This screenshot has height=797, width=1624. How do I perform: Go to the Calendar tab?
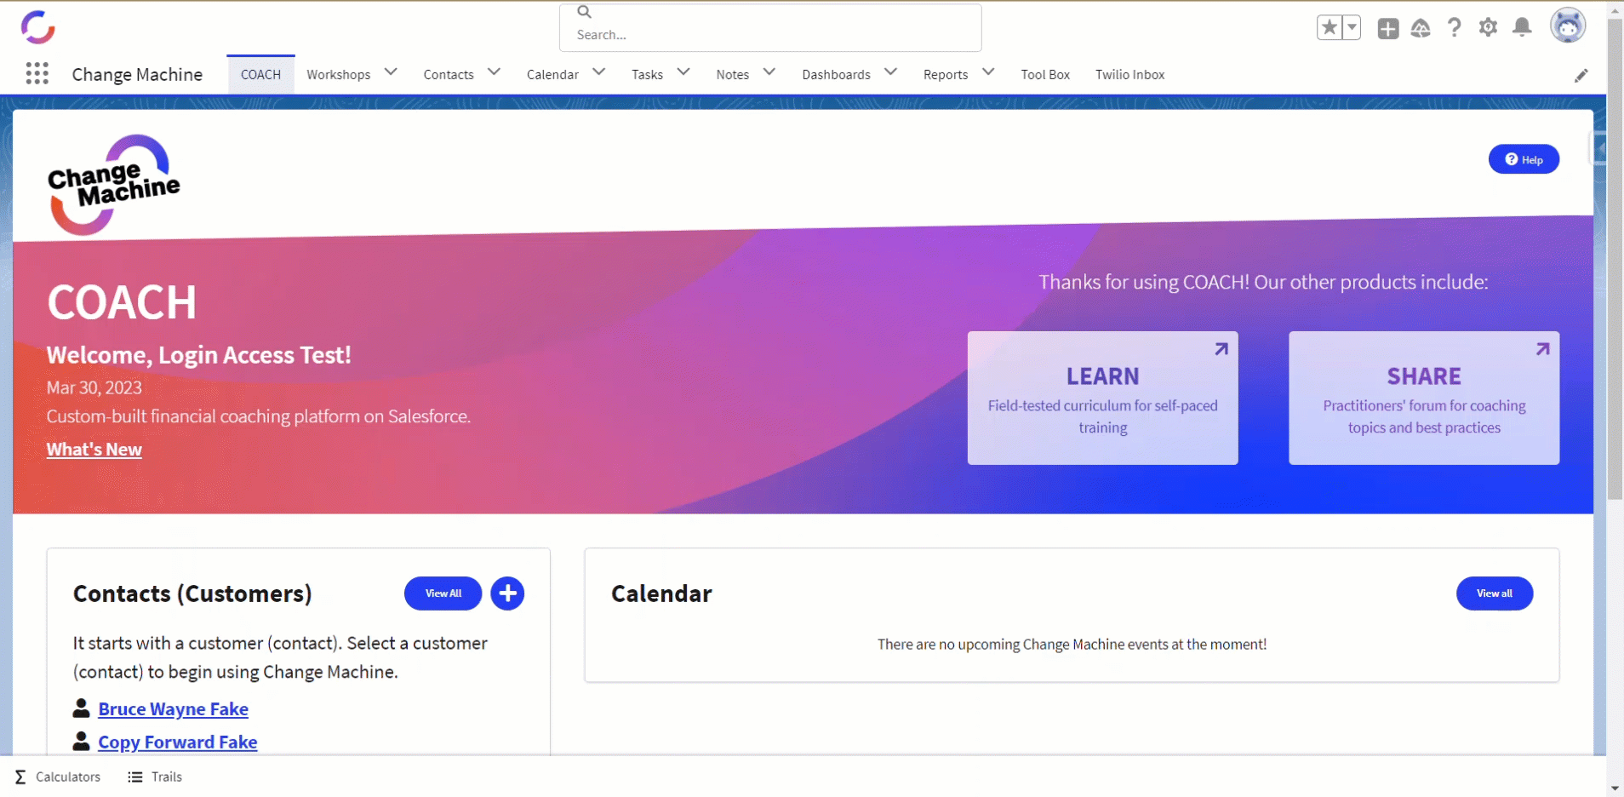[552, 75]
